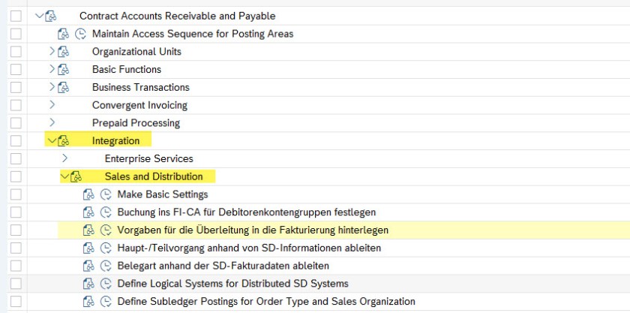Image resolution: width=630 pixels, height=313 pixels.
Task: Click activity icon for Maintain Access Sequence
Action: click(81, 34)
